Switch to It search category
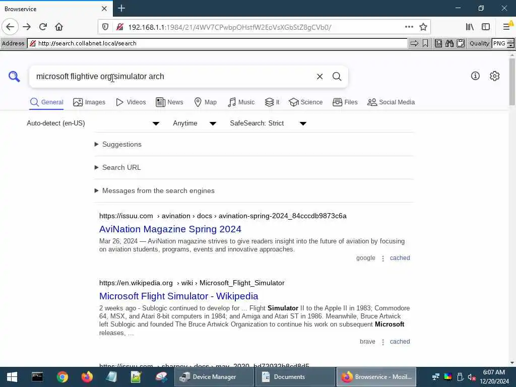Image resolution: width=516 pixels, height=387 pixels. click(x=272, y=102)
